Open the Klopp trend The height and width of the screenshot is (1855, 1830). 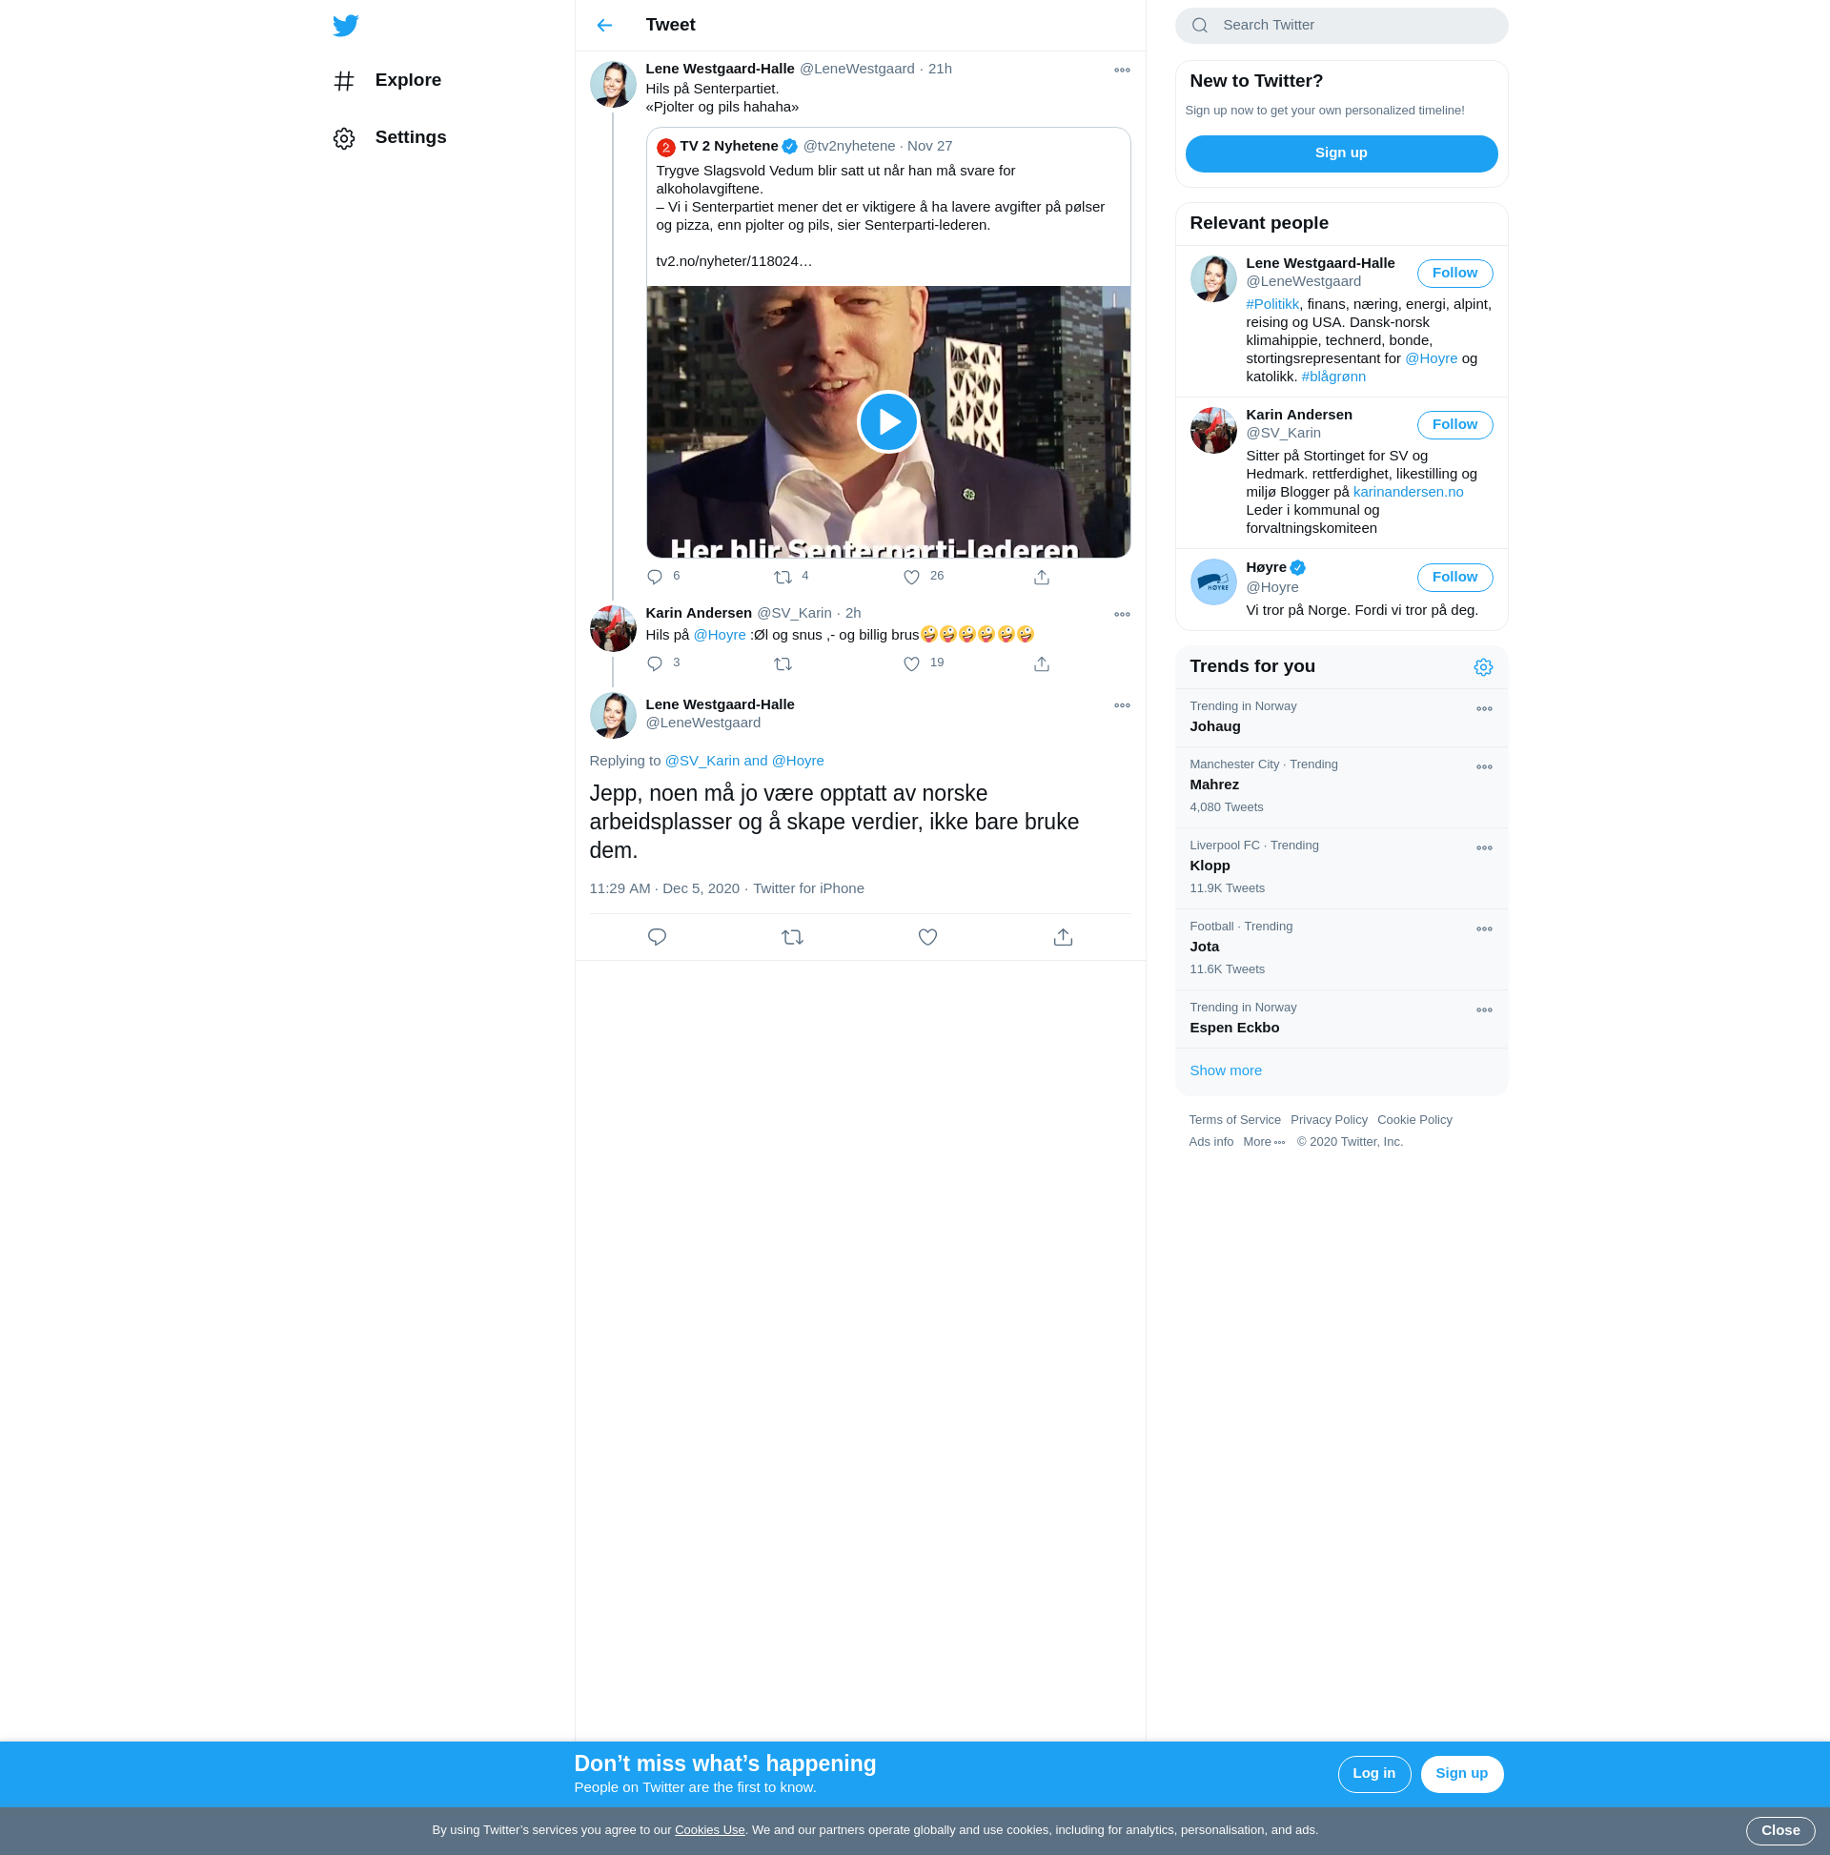click(x=1340, y=869)
